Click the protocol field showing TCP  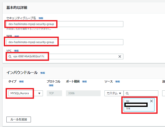[x=54, y=93]
